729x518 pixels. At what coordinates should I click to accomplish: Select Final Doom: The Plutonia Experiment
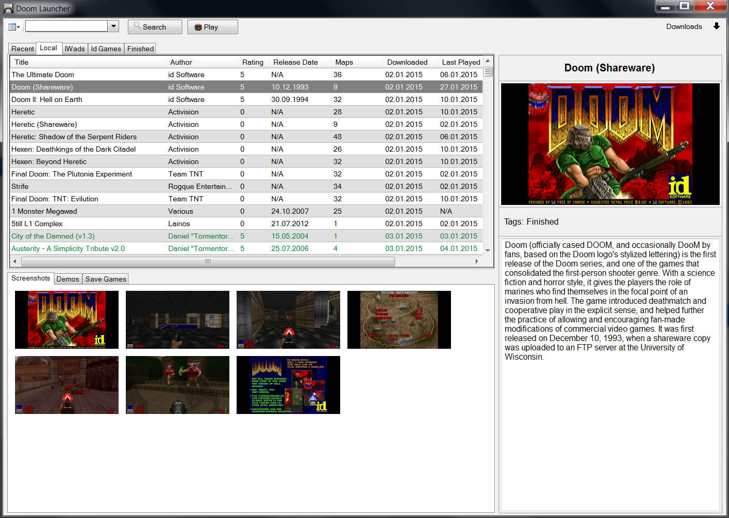[246, 174]
